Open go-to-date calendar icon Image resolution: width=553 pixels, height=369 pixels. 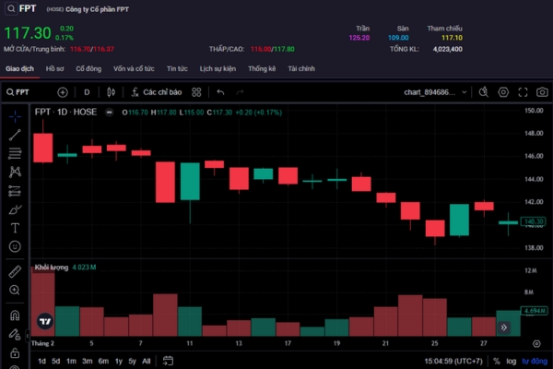(x=169, y=361)
